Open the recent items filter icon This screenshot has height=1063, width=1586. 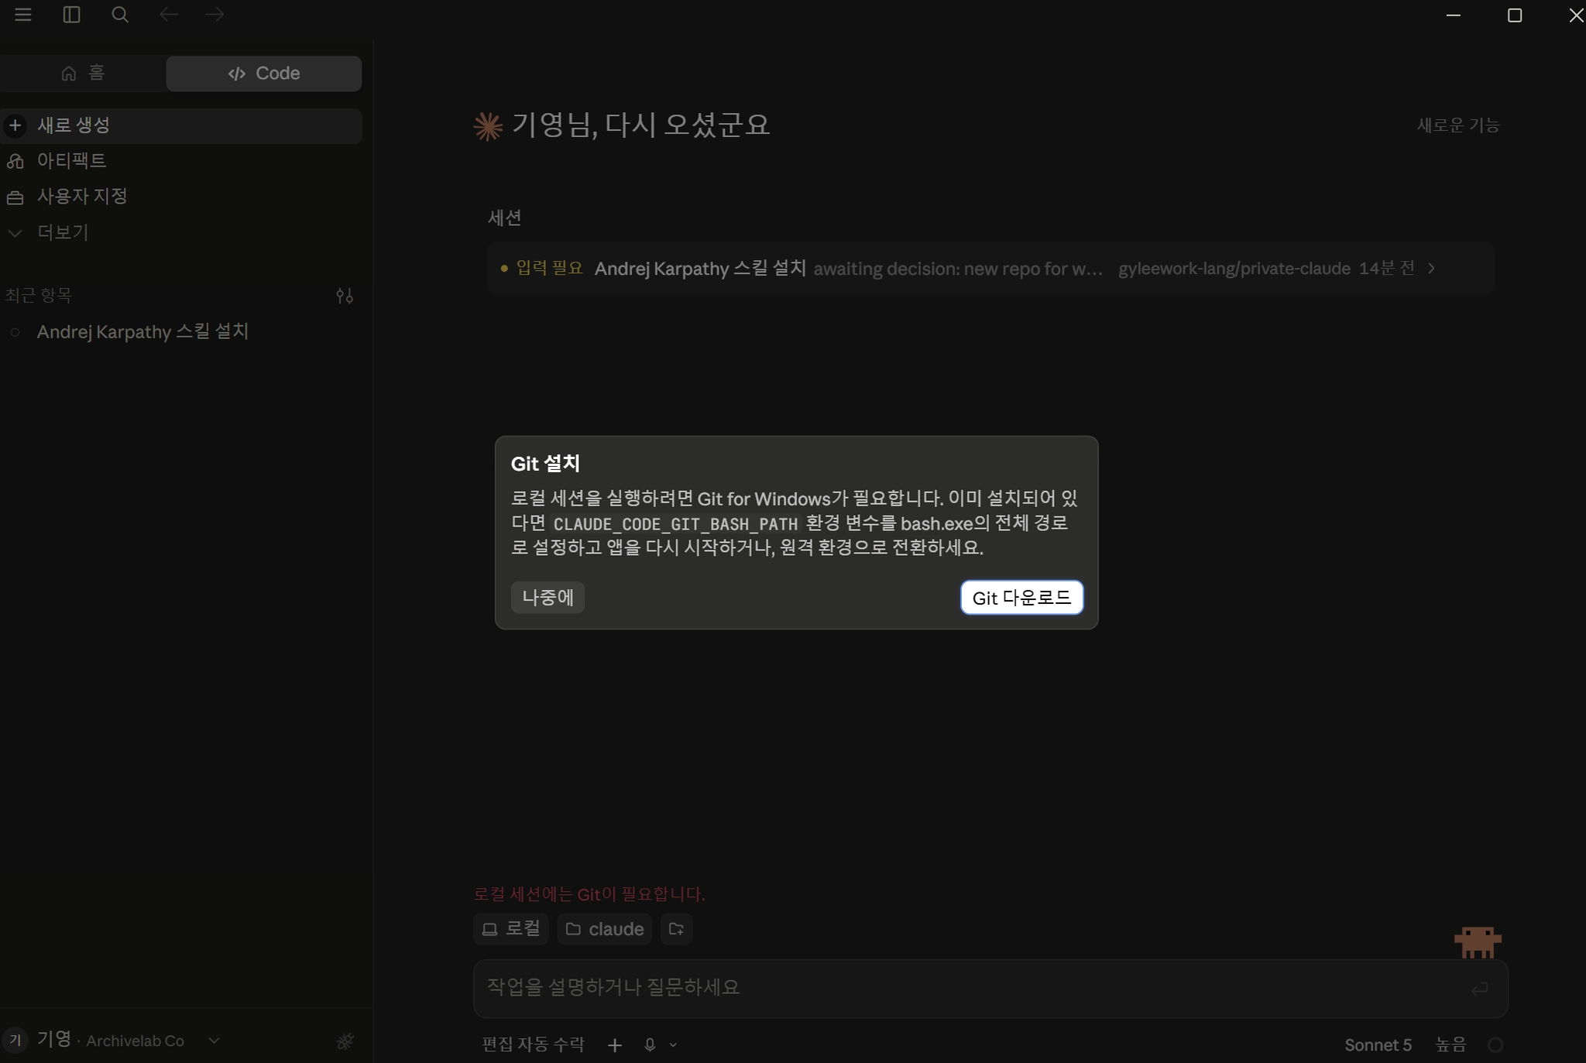click(345, 296)
